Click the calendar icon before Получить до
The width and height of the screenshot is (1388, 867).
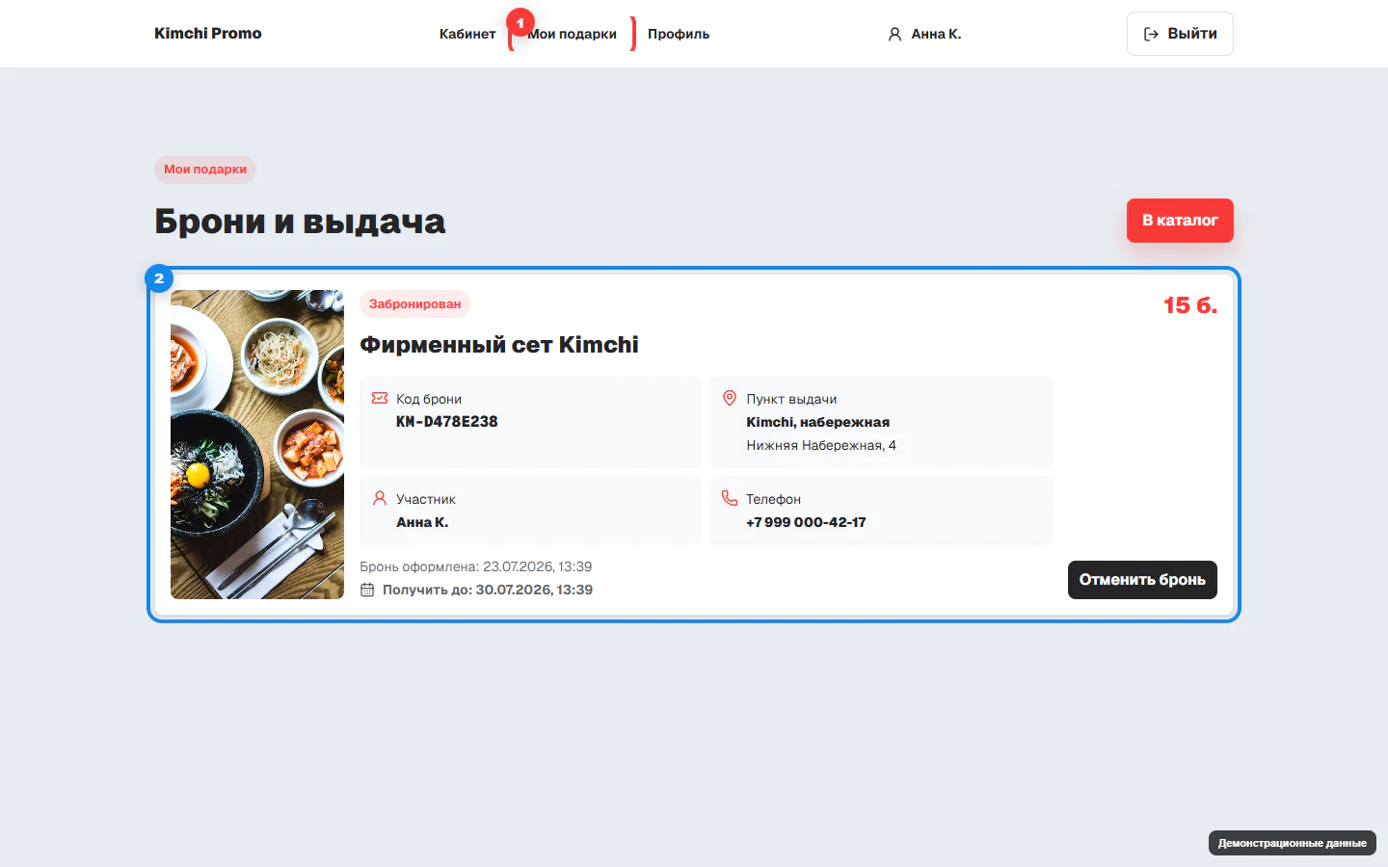[x=367, y=590]
